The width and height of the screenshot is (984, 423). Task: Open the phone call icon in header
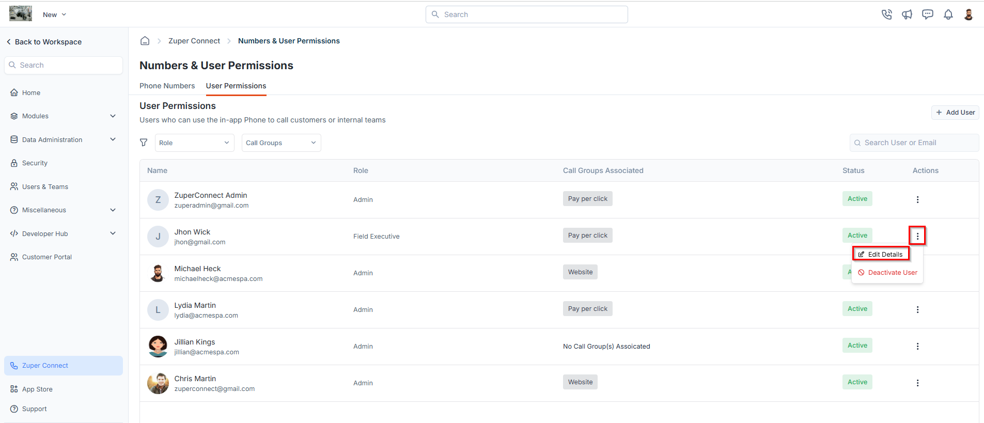886,14
